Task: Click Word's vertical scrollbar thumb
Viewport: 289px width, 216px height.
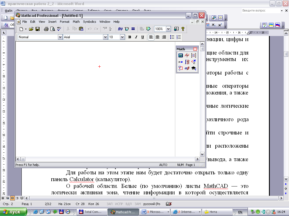Action: (286, 54)
